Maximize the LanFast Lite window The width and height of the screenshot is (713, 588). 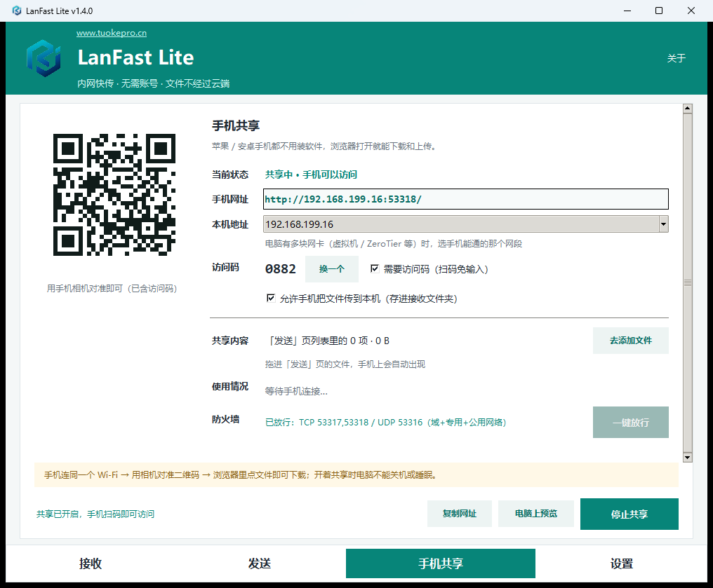click(658, 11)
